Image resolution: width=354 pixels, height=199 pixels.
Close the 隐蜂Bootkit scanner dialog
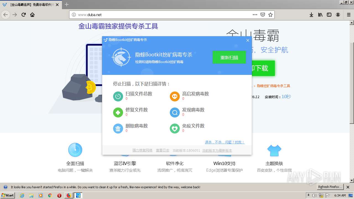click(248, 40)
